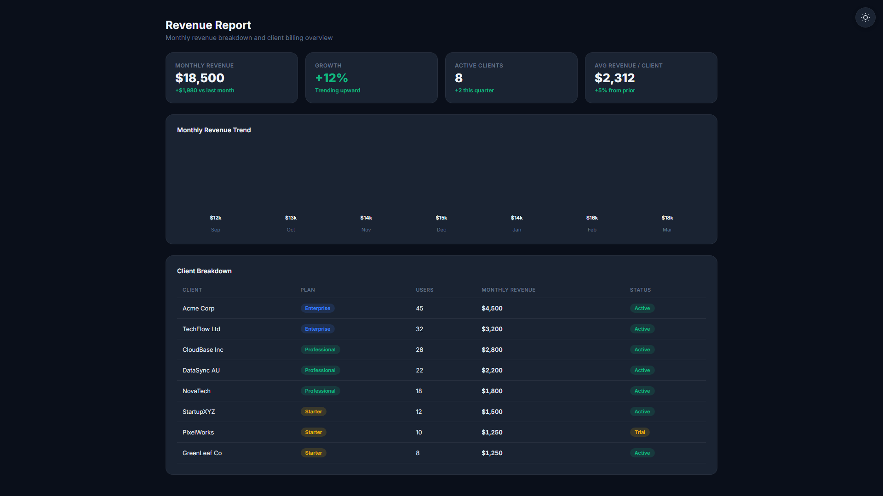Image resolution: width=883 pixels, height=496 pixels.
Task: Select the Growth +12% card
Action: pyautogui.click(x=372, y=78)
